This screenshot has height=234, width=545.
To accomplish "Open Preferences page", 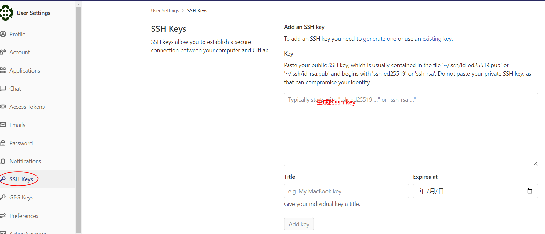I will [24, 216].
